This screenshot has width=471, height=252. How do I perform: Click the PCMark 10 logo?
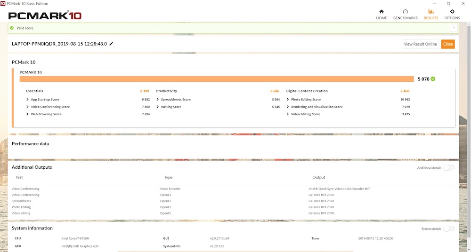45,16
